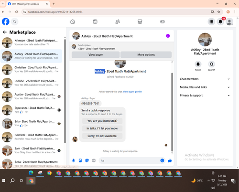Open the Windows notification center icon
Image resolution: width=239 pixels, height=192 pixels.
pyautogui.click(x=233, y=181)
